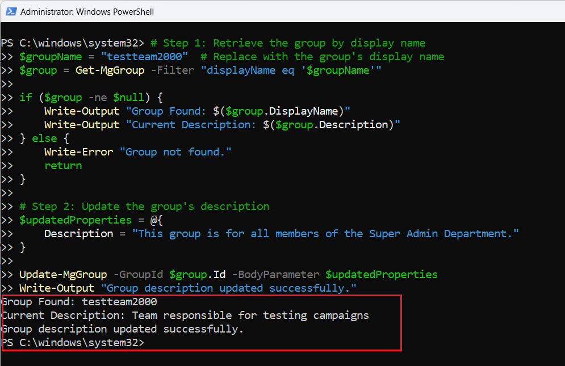Click the output "Team responsible for testing campaigns"
The image size is (565, 366).
[x=250, y=315]
